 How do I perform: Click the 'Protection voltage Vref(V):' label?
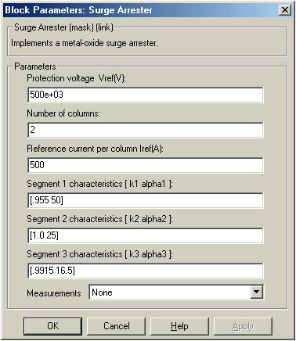pyautogui.click(x=76, y=78)
